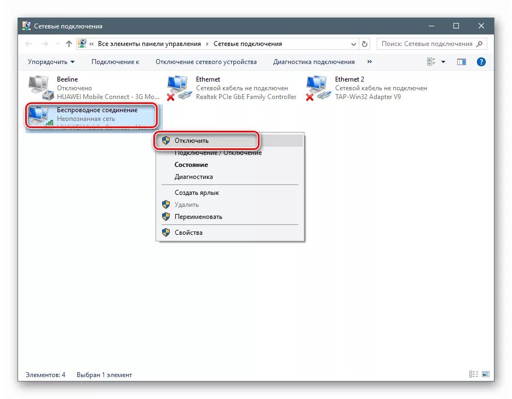Open the 'Упорядочить' dropdown menu
The height and width of the screenshot is (399, 512).
click(51, 62)
